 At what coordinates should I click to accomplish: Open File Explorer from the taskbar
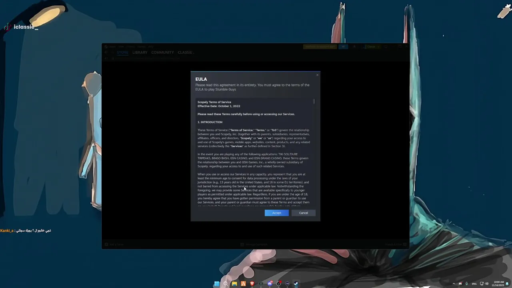pyautogui.click(x=234, y=284)
